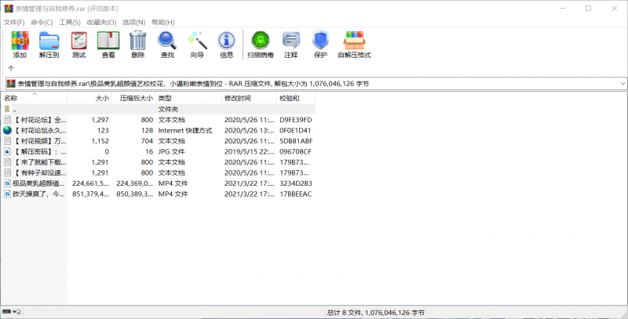Open the 工具(S) menu
This screenshot has height=319, width=628.
(70, 23)
